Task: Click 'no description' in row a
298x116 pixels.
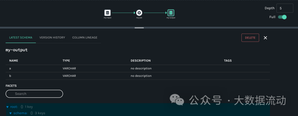Action: coord(141,68)
